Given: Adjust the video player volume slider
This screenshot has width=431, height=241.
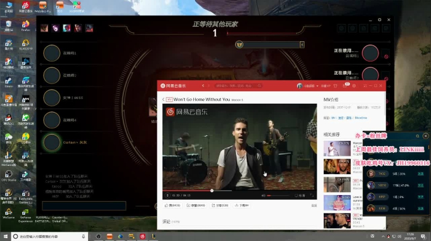Looking at the screenshot, I should coord(278,196).
